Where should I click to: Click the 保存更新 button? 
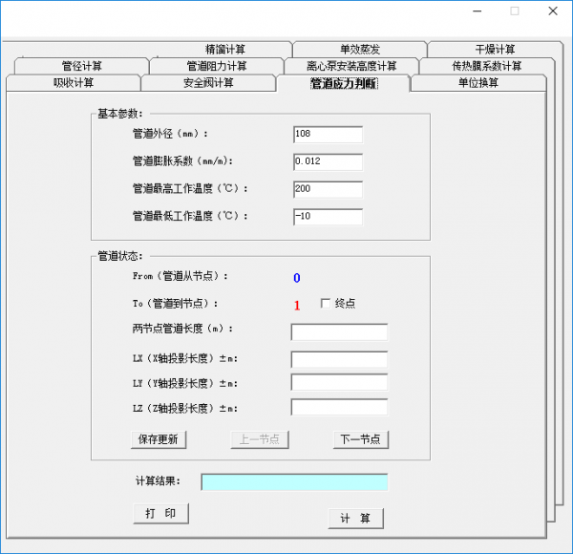[159, 439]
